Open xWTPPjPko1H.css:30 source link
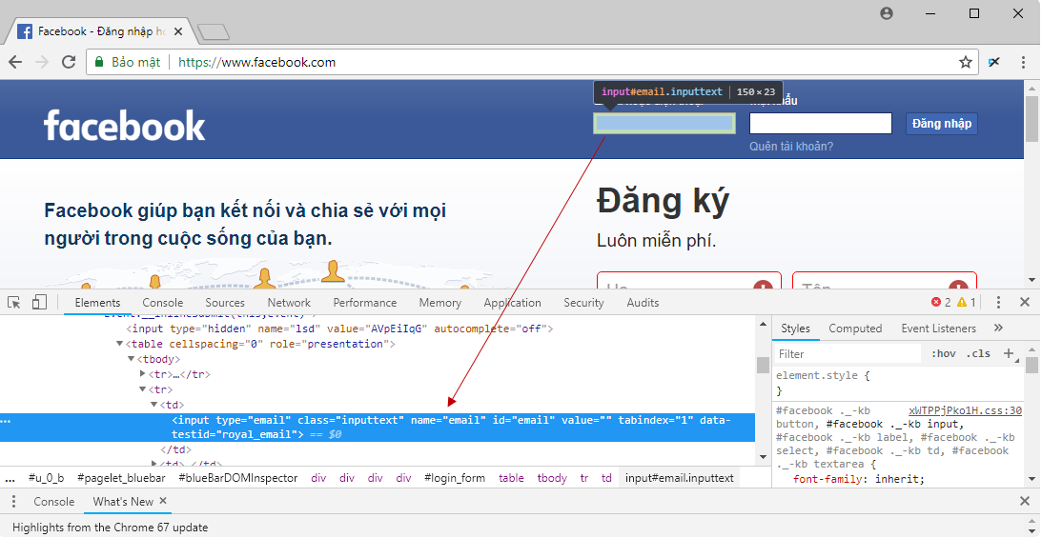This screenshot has height=538, width=1042. pyautogui.click(x=965, y=410)
